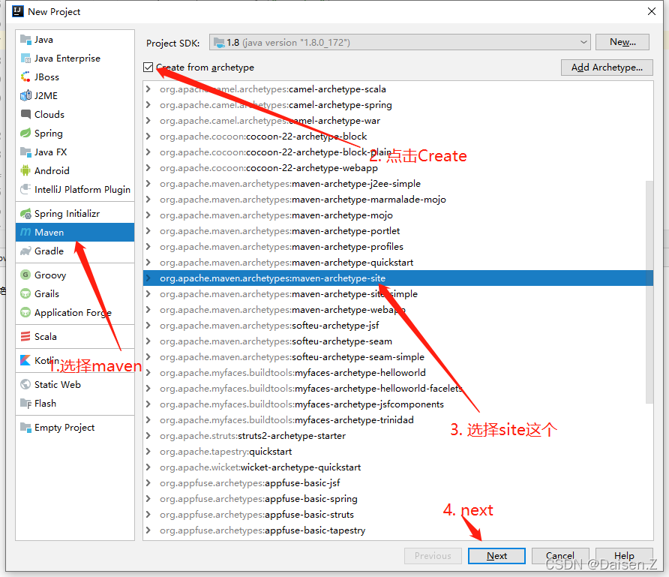
Task: Expand maven-archetype-site node
Action: click(x=148, y=278)
